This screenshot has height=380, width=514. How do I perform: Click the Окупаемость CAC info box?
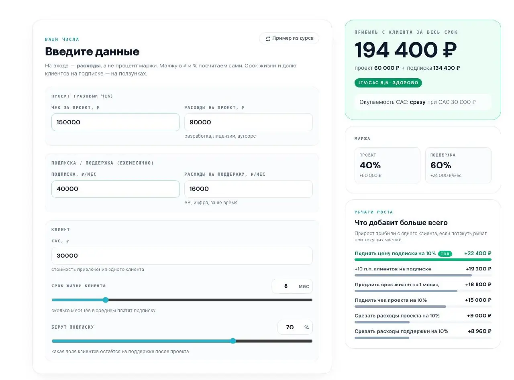[423, 102]
